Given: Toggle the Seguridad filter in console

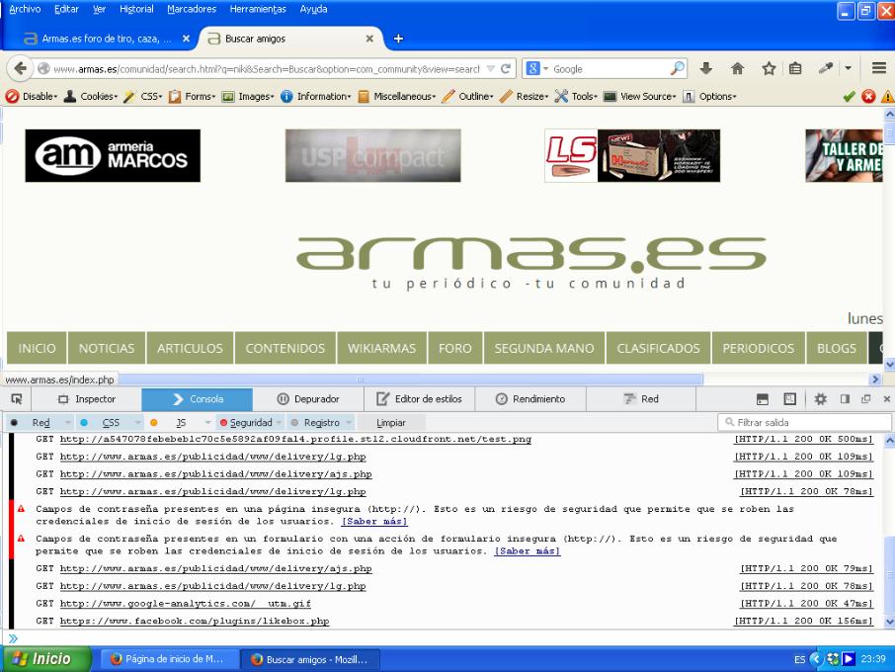Looking at the screenshot, I should point(251,422).
